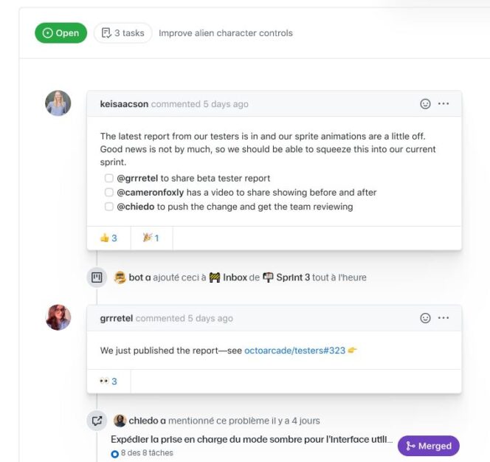Click the thumbs up reaction with 3
The height and width of the screenshot is (462, 490).
click(108, 238)
